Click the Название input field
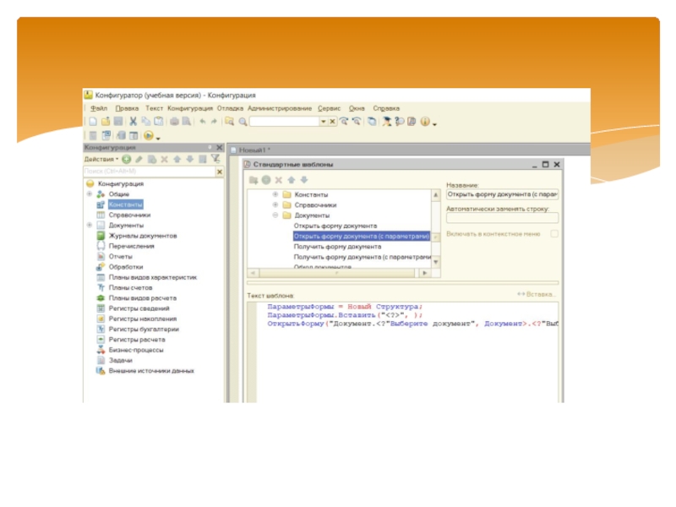Viewport: 676px width, 507px height. point(502,194)
